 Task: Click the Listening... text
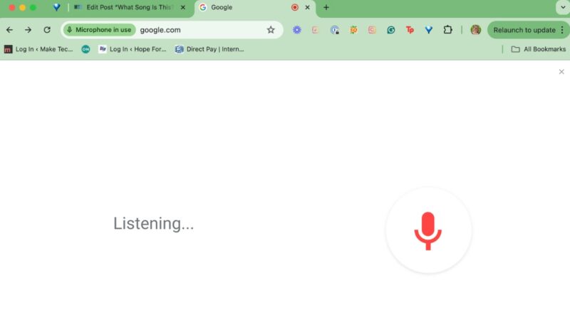pyautogui.click(x=153, y=223)
